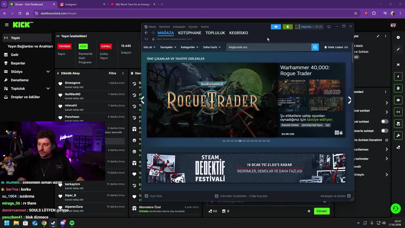Click the Steam store search magnifier button
Screen dimensions: 405x228
tap(315, 47)
